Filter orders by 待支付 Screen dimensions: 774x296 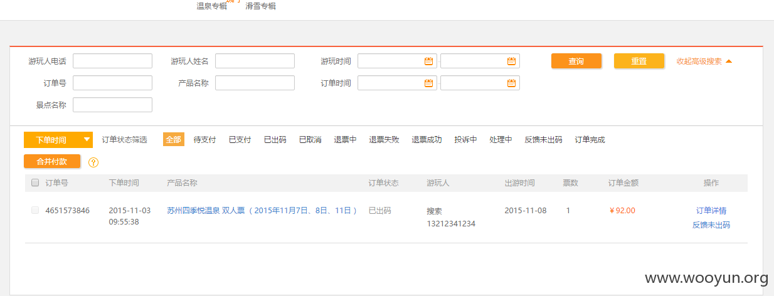(x=204, y=140)
